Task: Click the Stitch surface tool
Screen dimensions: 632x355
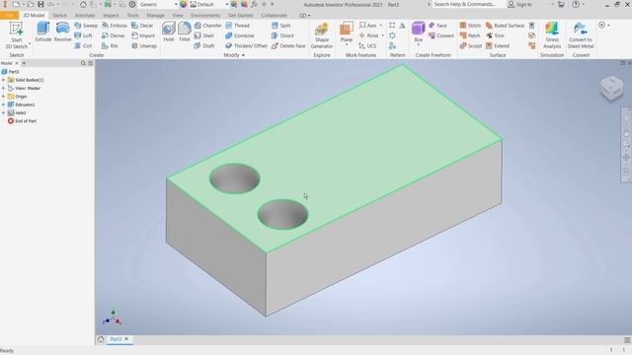Action: 470,26
